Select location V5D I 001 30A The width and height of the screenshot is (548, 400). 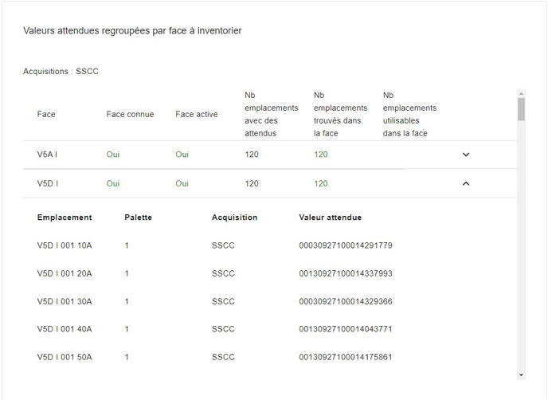pos(65,301)
